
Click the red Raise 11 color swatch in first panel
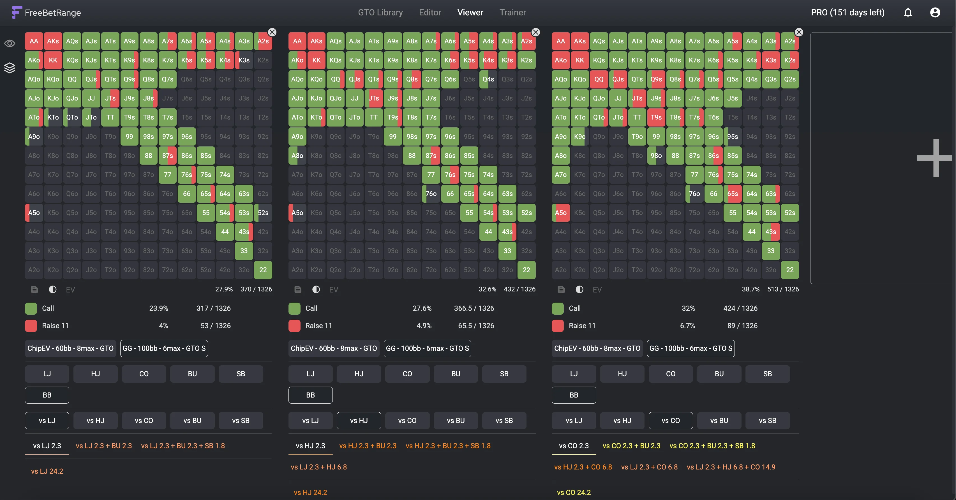(31, 326)
